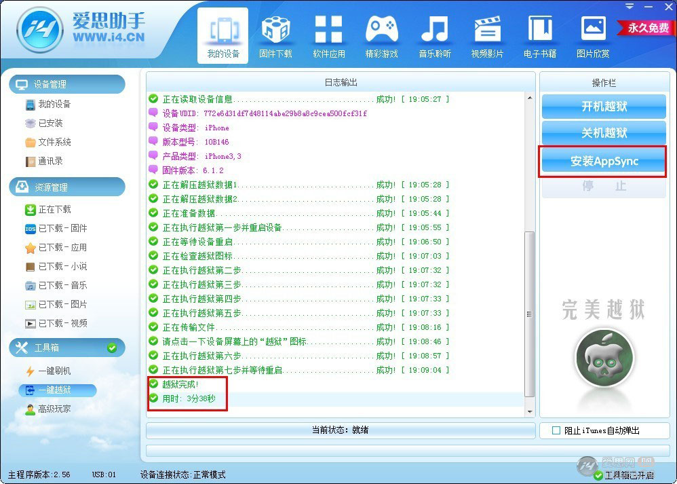Open 高级玩家 advanced section
The height and width of the screenshot is (484, 677).
pos(54,409)
